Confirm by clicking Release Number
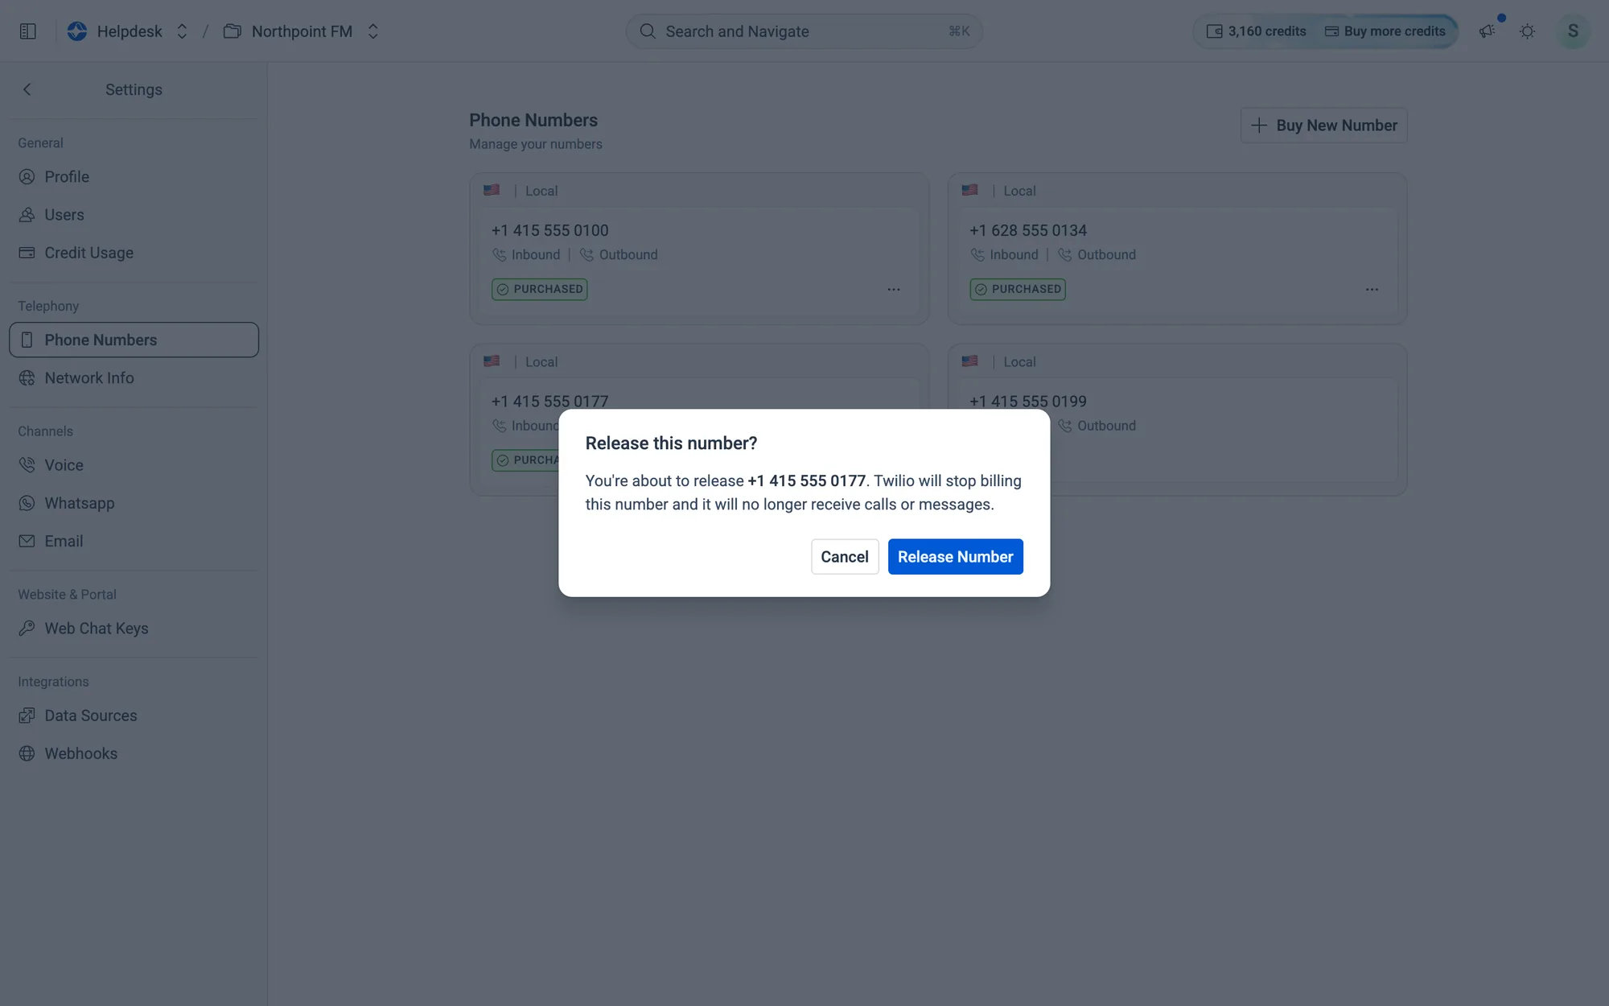 (955, 556)
